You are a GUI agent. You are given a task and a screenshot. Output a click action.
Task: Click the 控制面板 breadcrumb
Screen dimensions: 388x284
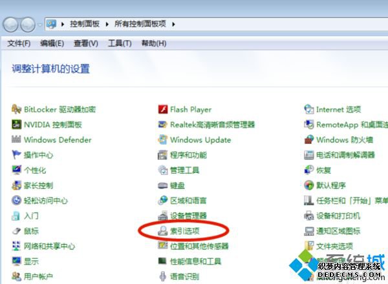85,24
